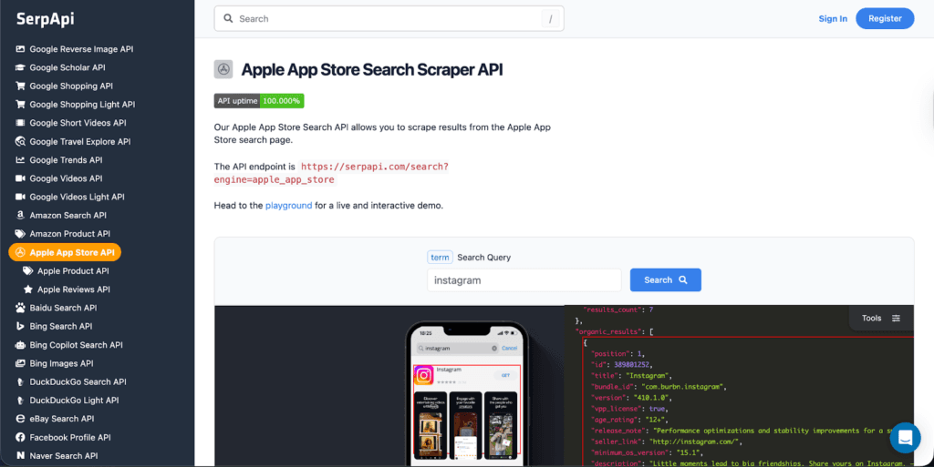Select Apple Product API in sidebar

(72, 271)
